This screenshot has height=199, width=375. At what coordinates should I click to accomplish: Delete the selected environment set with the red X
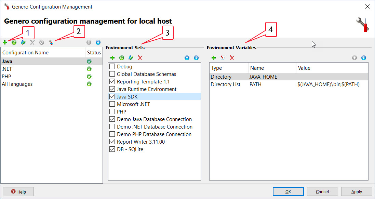coord(139,58)
